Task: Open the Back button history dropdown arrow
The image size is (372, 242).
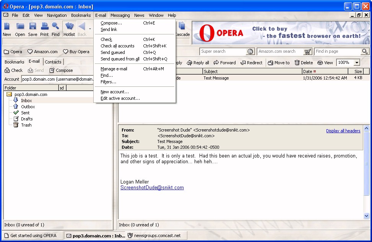Action: coord(90,29)
